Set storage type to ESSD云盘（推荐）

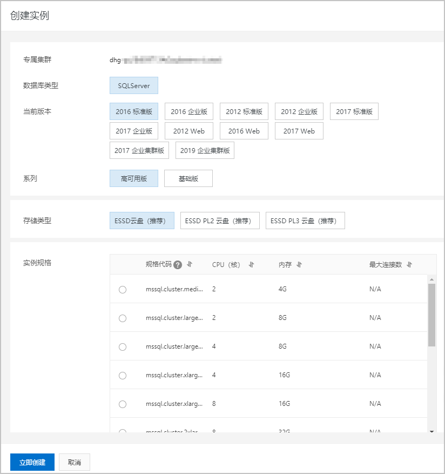click(142, 221)
